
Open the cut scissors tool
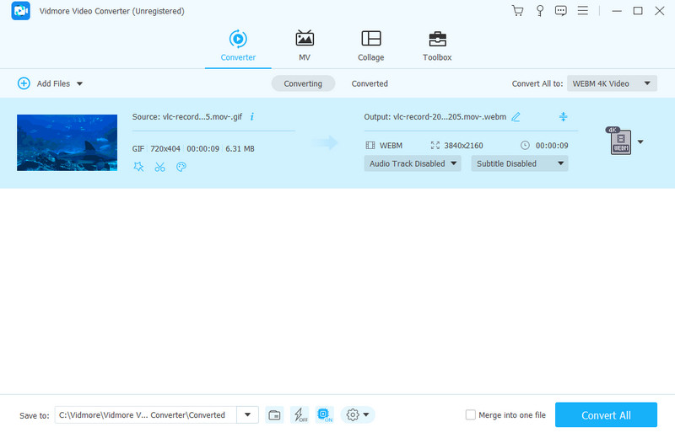tap(159, 167)
